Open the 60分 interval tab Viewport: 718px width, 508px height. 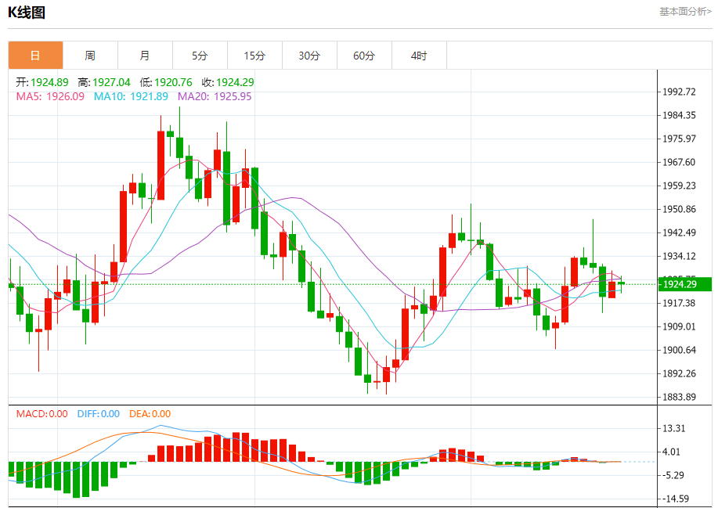pyautogui.click(x=365, y=56)
